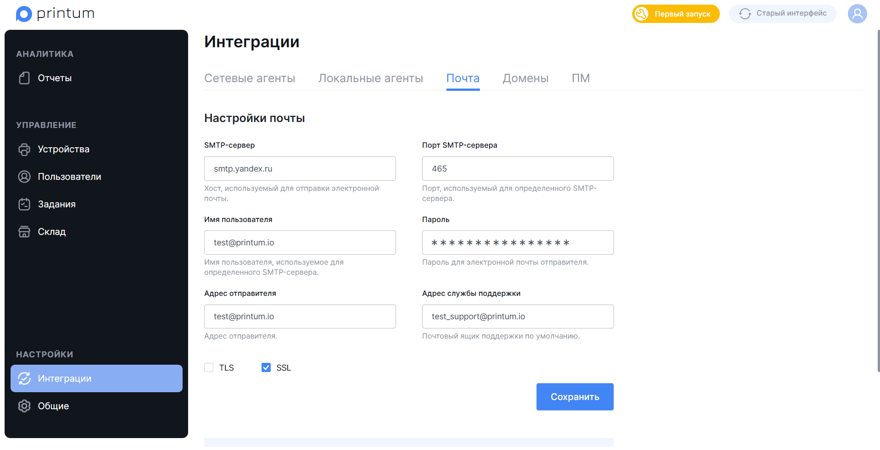Click the SMTP-сервер field label
Screen dimensions: 880x450
pos(229,145)
